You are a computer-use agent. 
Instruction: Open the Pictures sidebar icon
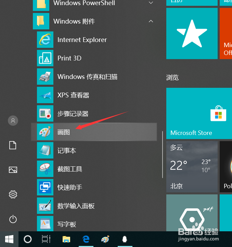coord(13,170)
